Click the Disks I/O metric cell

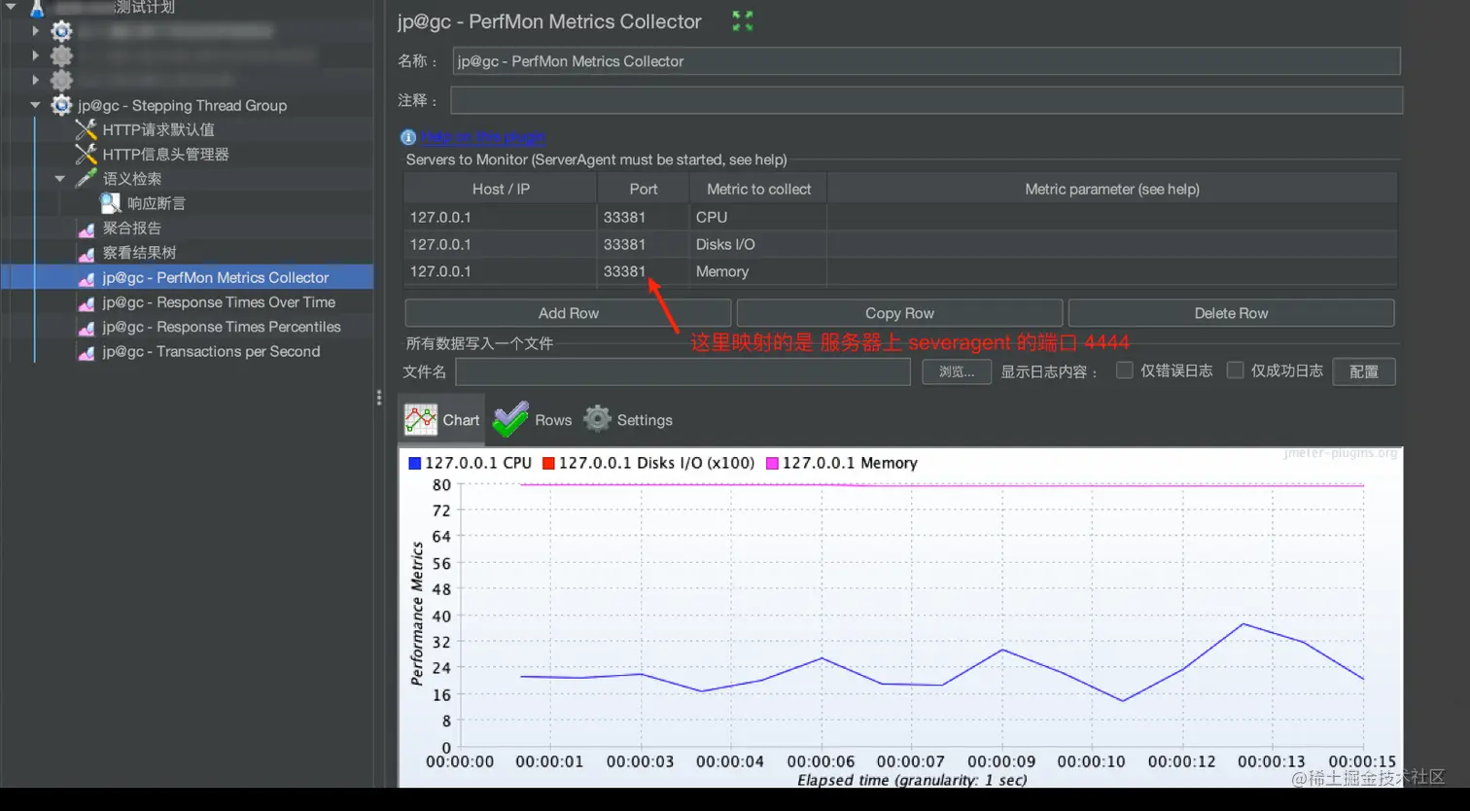(x=758, y=244)
